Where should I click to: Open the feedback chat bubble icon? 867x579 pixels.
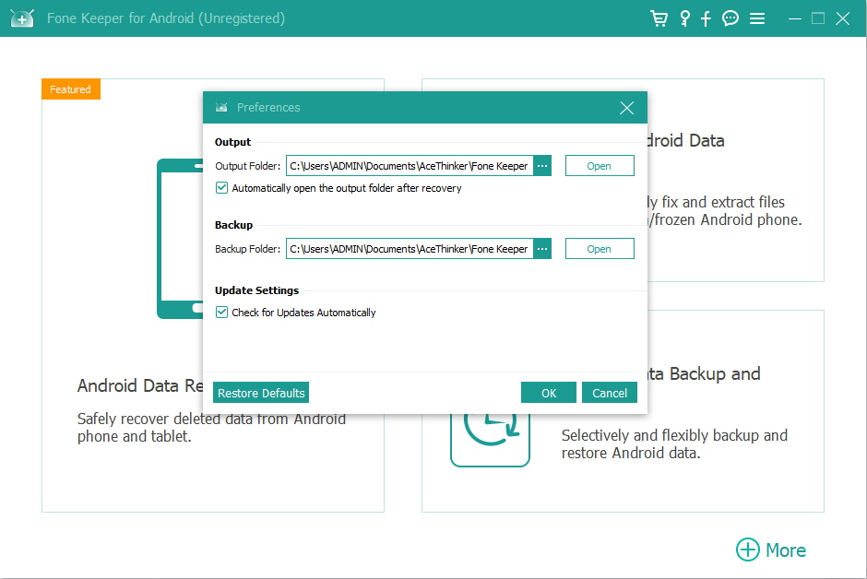[730, 18]
